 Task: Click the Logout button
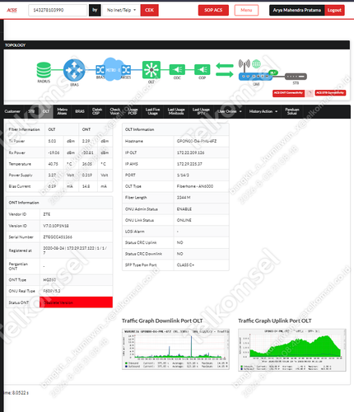(334, 10)
